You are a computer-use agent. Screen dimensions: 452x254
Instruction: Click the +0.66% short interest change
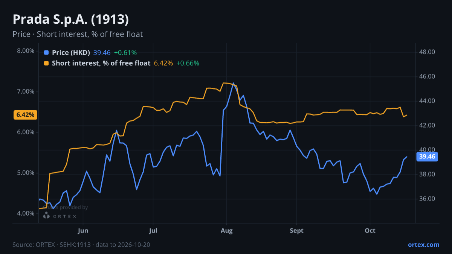[188, 63]
